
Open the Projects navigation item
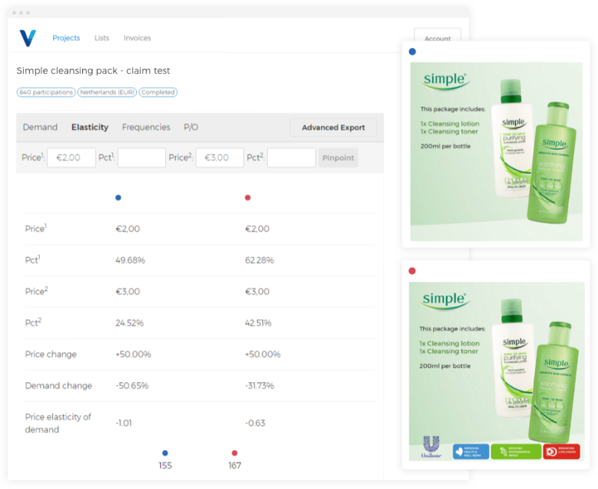coord(67,38)
